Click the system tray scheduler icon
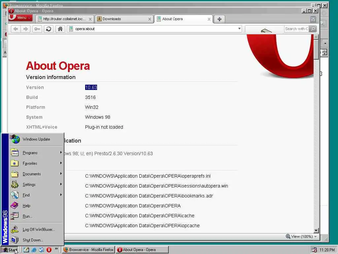The height and width of the screenshot is (254, 338). click(314, 250)
